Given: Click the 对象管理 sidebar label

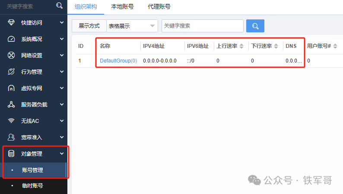Looking at the screenshot, I should pos(32,154).
